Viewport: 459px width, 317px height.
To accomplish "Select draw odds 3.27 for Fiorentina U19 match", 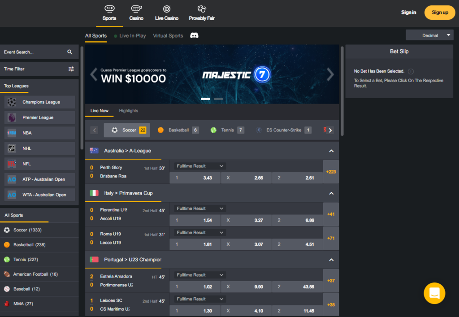I will 246,220.
